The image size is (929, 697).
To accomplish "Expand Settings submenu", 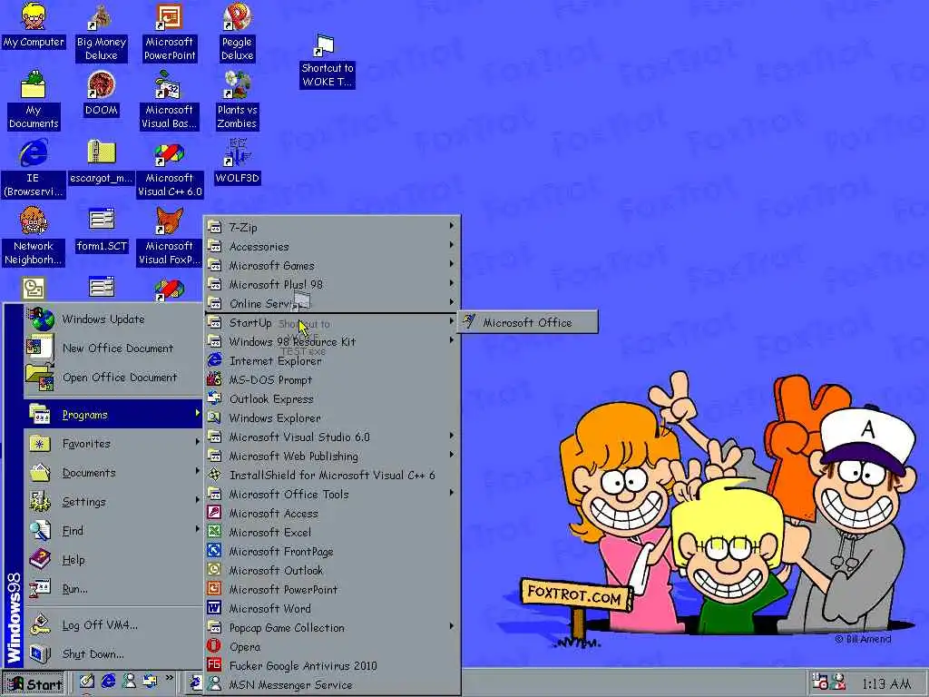I will (113, 501).
